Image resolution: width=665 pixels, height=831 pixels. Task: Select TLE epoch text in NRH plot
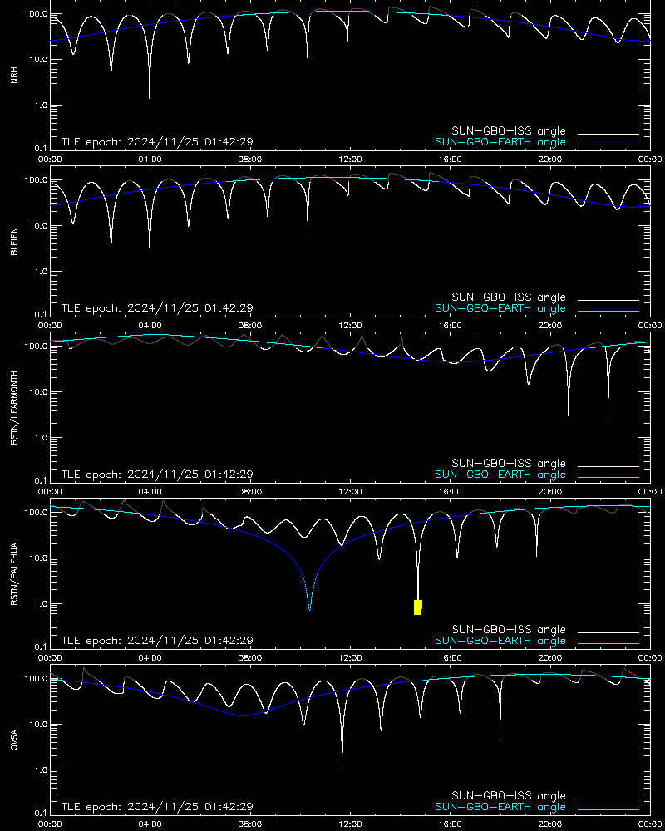point(157,142)
